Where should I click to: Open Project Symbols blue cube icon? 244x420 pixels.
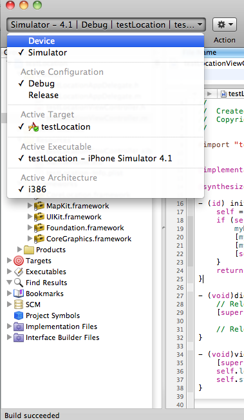tap(19, 315)
